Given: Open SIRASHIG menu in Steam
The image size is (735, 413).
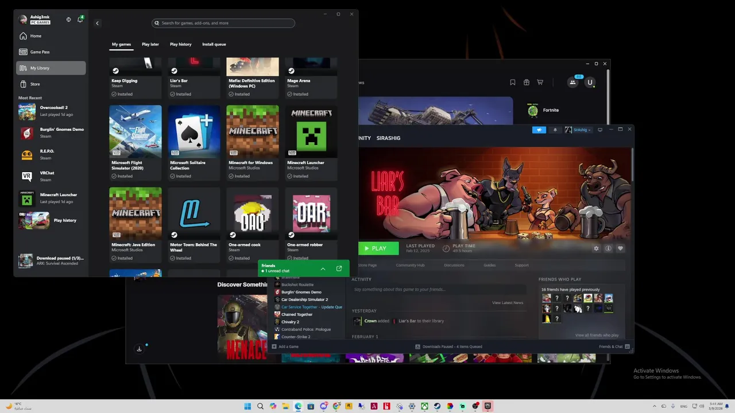Looking at the screenshot, I should click(x=388, y=138).
